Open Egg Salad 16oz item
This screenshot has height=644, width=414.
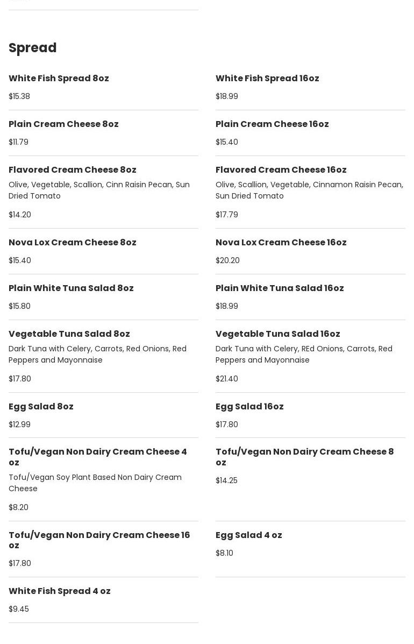pyautogui.click(x=249, y=407)
